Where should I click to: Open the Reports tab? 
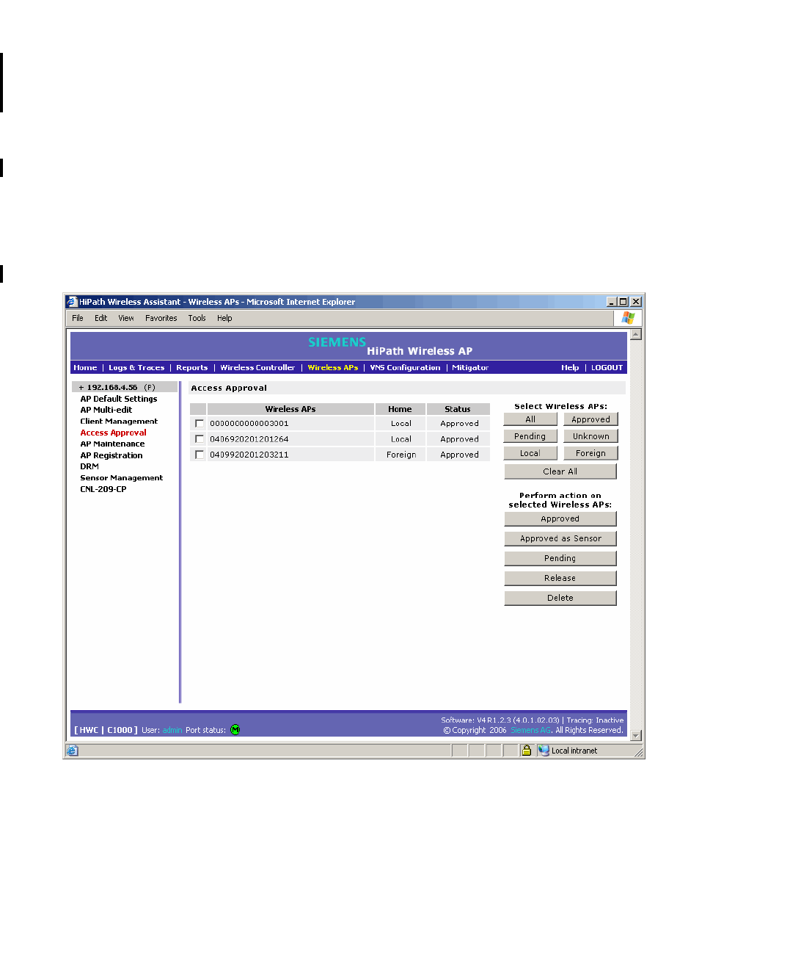192,368
